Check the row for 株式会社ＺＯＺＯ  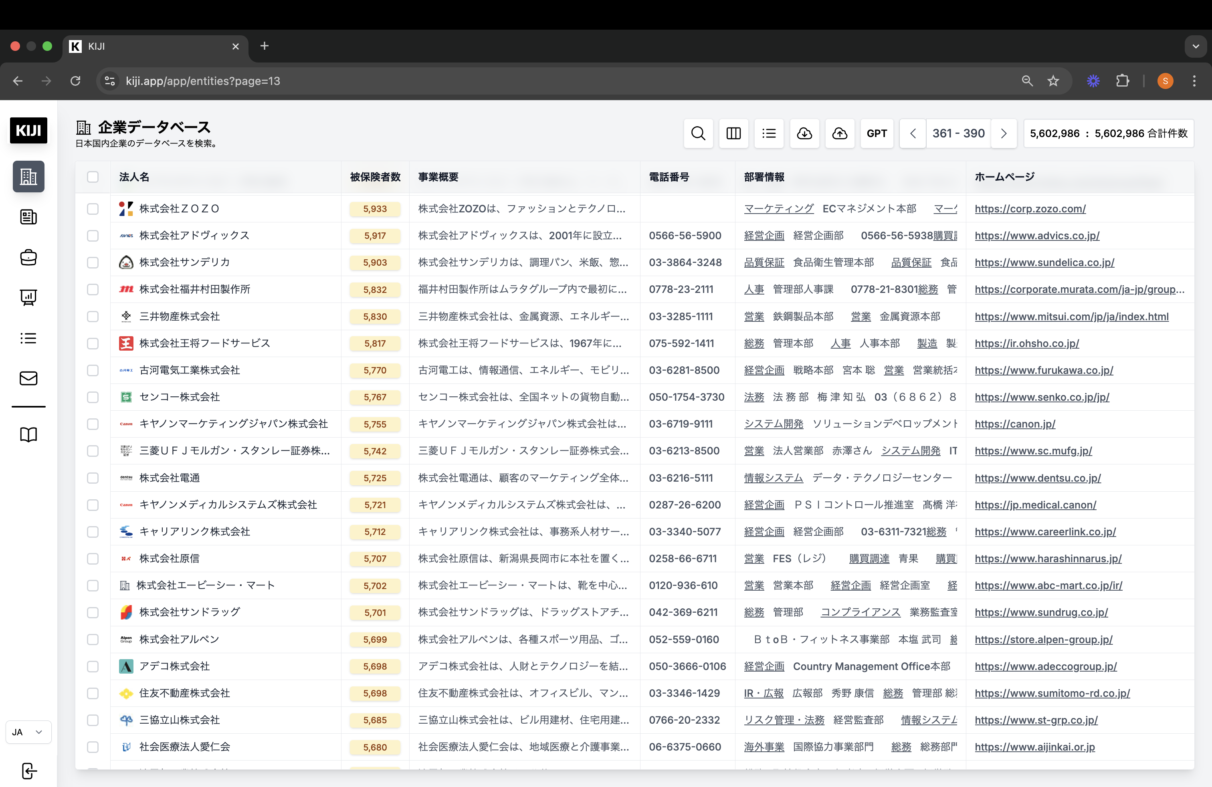[x=93, y=209]
